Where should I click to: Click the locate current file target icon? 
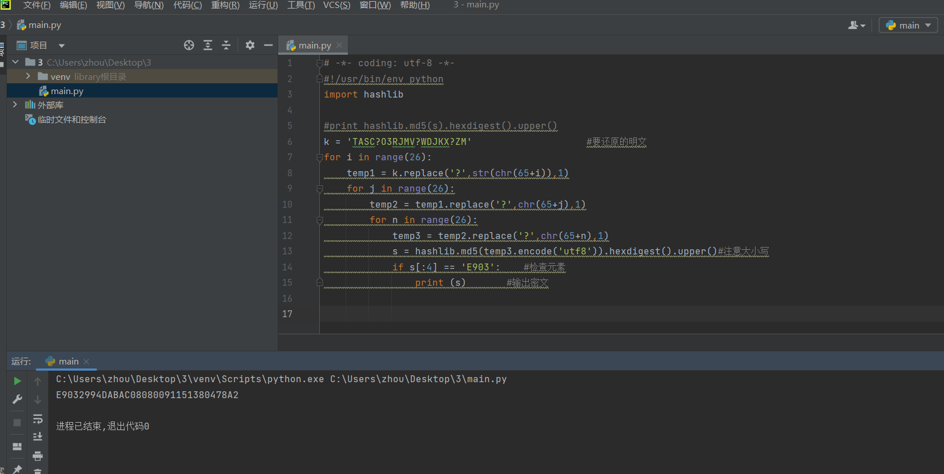(x=189, y=45)
